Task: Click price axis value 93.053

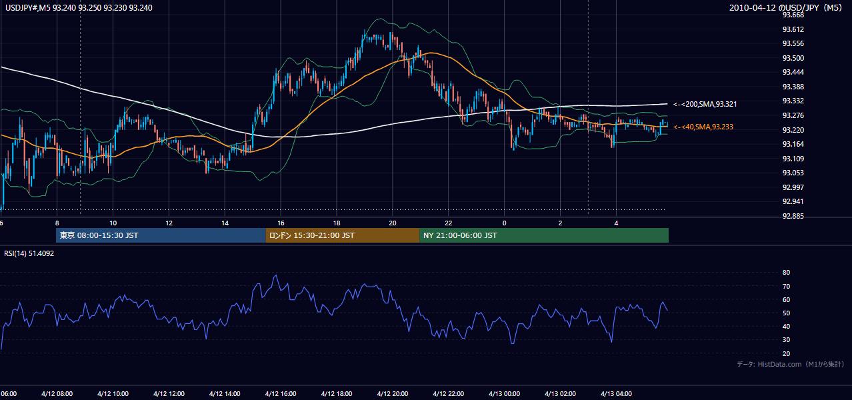Action: click(793, 173)
